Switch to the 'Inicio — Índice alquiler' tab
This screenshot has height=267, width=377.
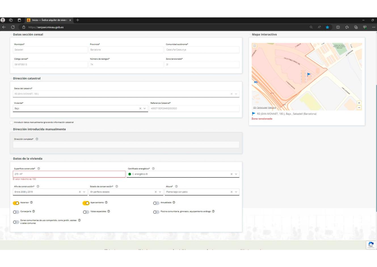(x=49, y=20)
